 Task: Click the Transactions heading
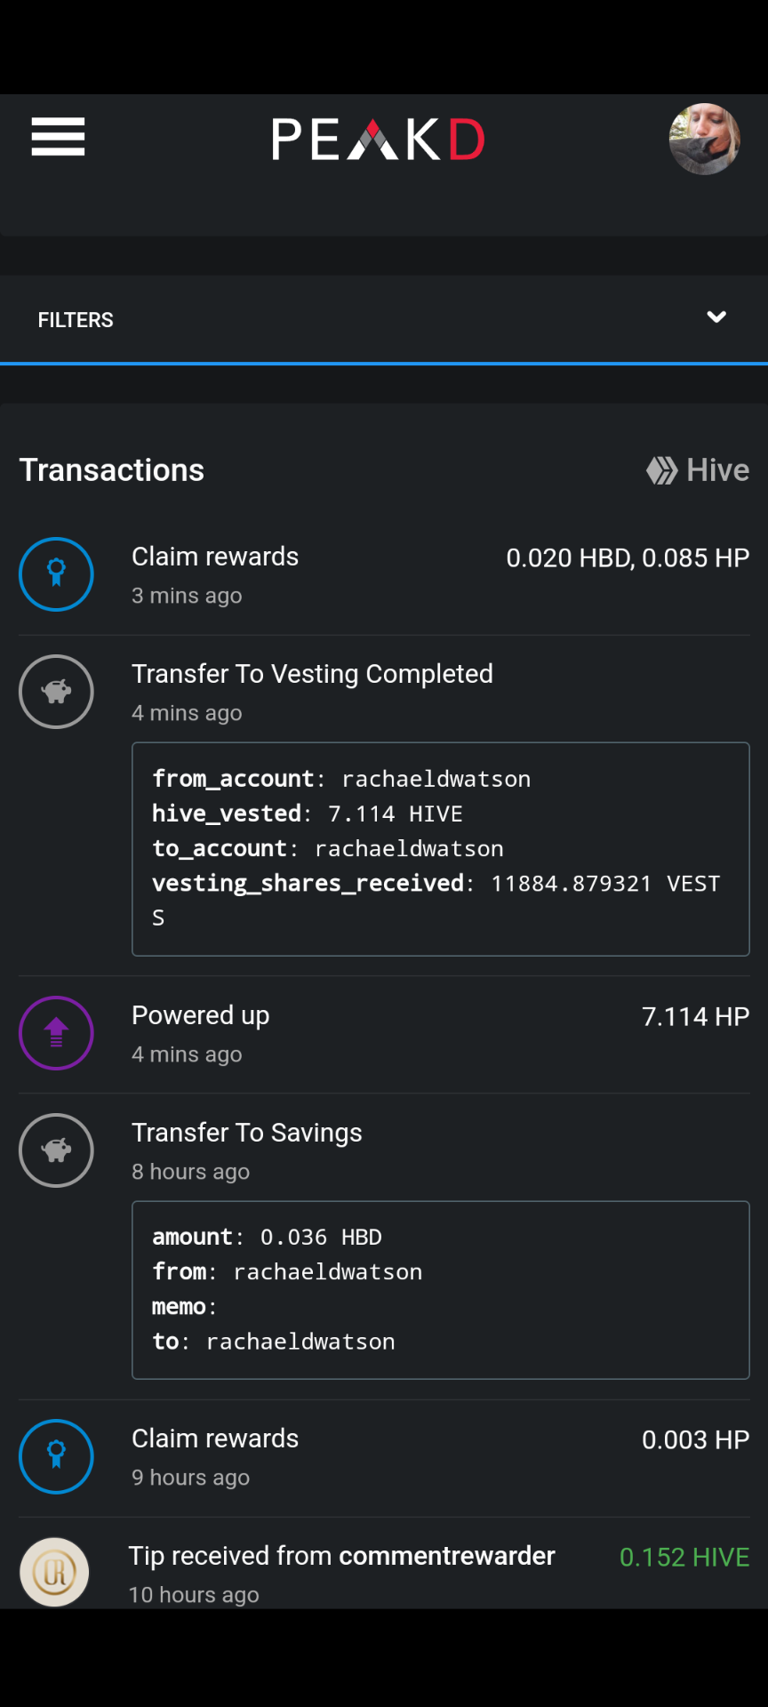pyautogui.click(x=112, y=469)
